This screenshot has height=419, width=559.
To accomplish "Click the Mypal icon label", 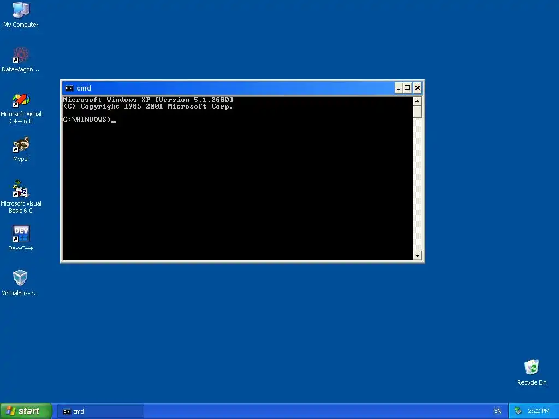I will 21,159.
